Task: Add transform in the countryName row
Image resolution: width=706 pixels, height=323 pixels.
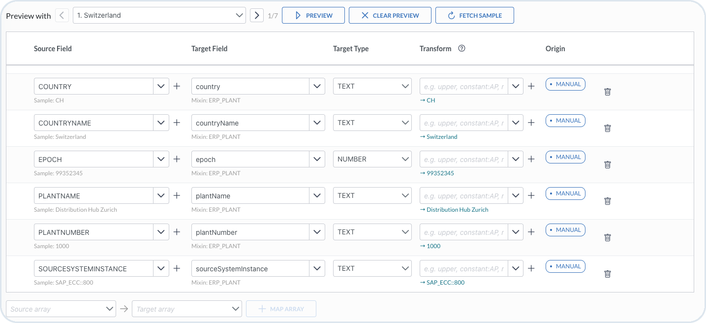Action: pyautogui.click(x=531, y=123)
